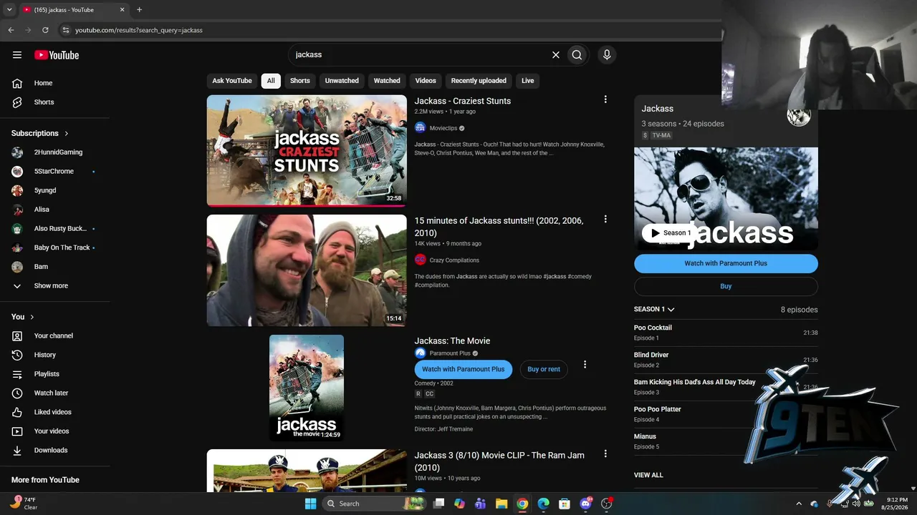Click Watch with Paramount Plus under Jackass: The Movie
Viewport: 917px width, 515px height.
pyautogui.click(x=463, y=369)
